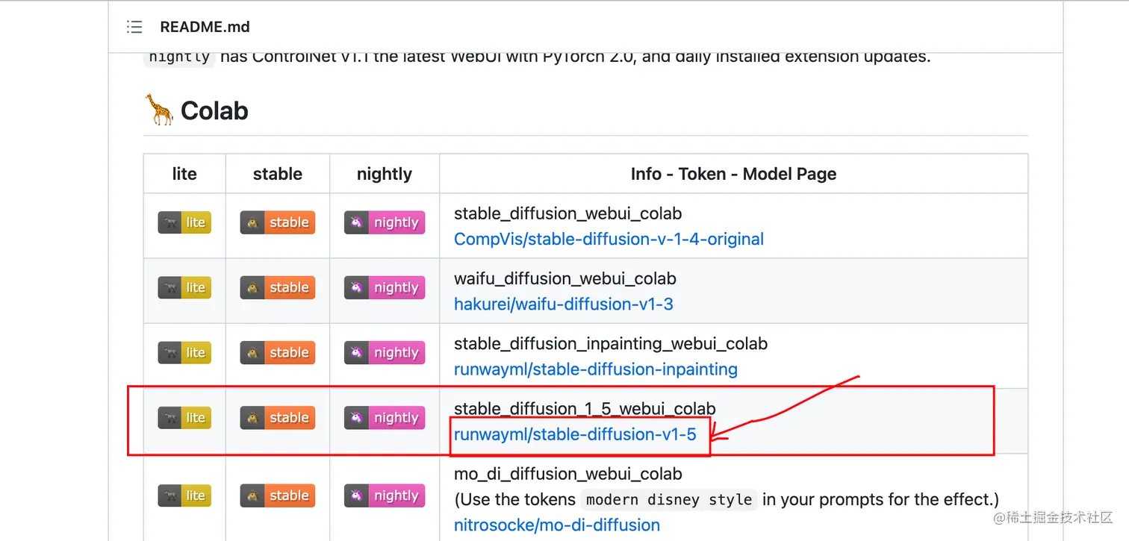Visit the nitrosocke/mo-di-diffusion link
Viewport: 1129px width, 541px height.
coord(556,525)
